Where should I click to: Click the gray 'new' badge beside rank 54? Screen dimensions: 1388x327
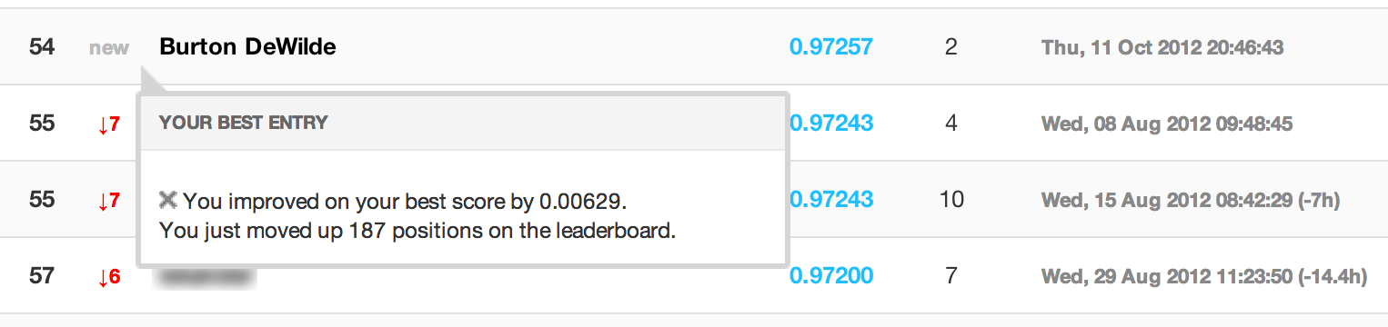point(109,48)
